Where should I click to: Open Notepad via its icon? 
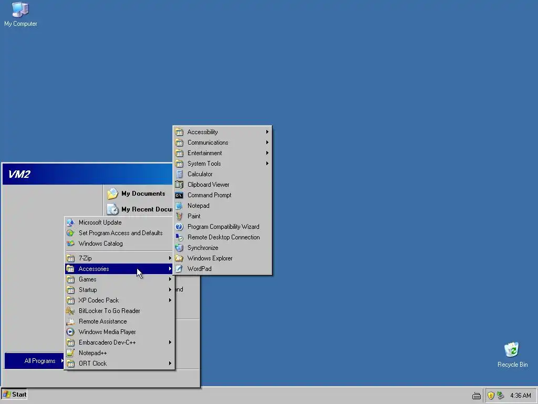[179, 206]
